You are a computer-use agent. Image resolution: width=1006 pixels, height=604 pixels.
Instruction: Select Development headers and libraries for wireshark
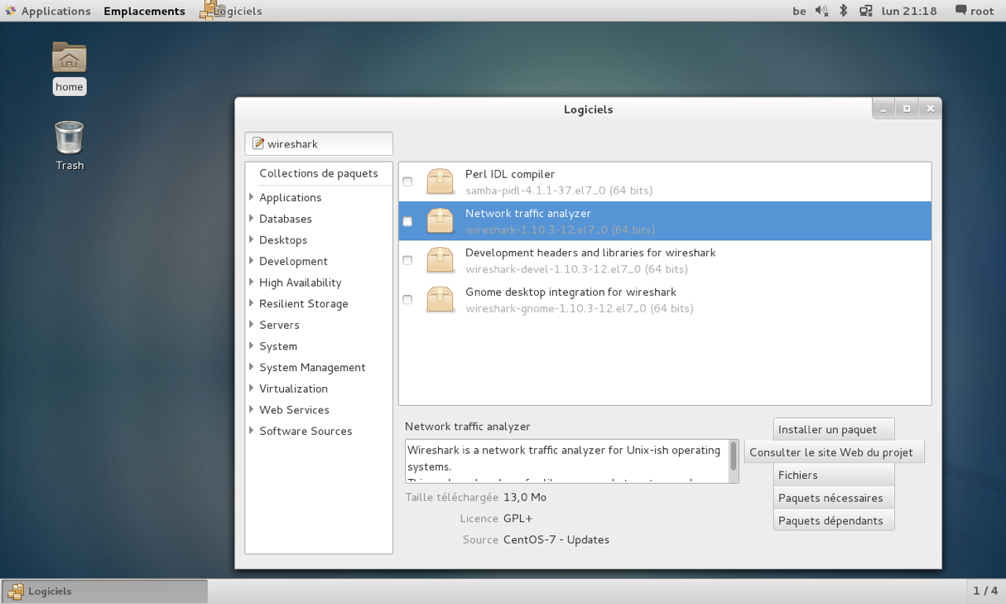click(x=590, y=253)
